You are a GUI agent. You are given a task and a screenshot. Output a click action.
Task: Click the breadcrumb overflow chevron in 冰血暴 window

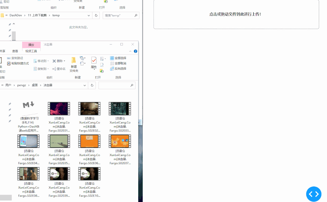[2, 85]
